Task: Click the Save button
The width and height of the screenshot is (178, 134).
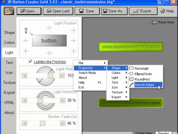Action: [87, 11]
